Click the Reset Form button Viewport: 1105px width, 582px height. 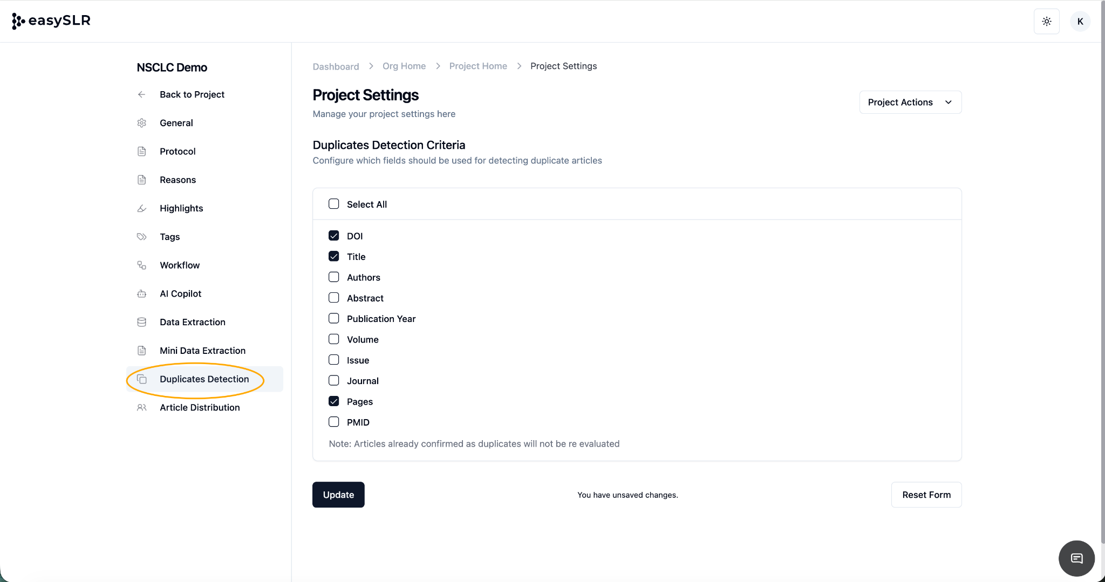[x=926, y=495]
